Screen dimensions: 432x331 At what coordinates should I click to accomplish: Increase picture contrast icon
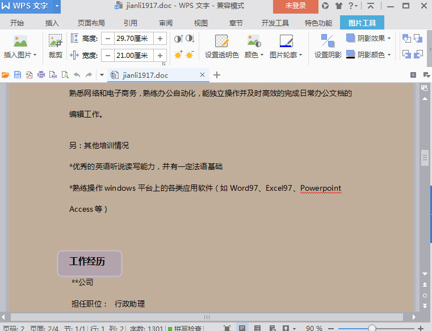(178, 39)
